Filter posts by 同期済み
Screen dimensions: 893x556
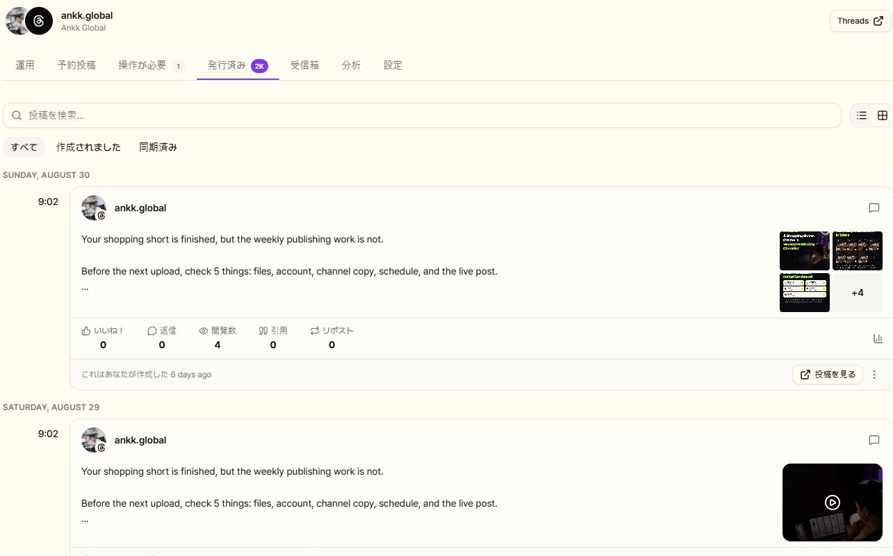[x=158, y=147]
